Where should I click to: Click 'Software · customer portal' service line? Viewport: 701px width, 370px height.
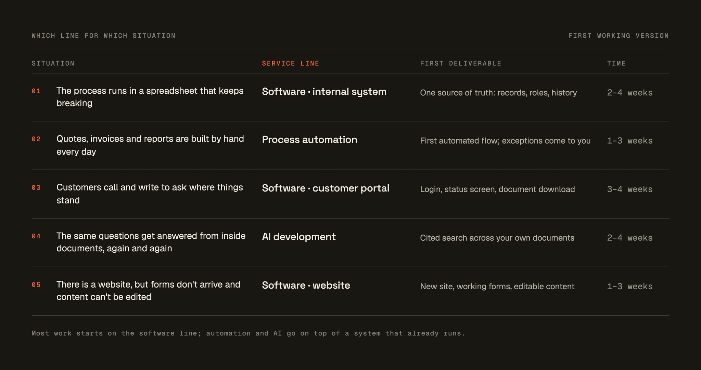tap(326, 188)
